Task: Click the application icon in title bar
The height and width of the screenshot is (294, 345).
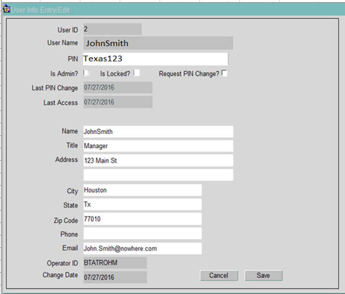Action: coord(7,9)
